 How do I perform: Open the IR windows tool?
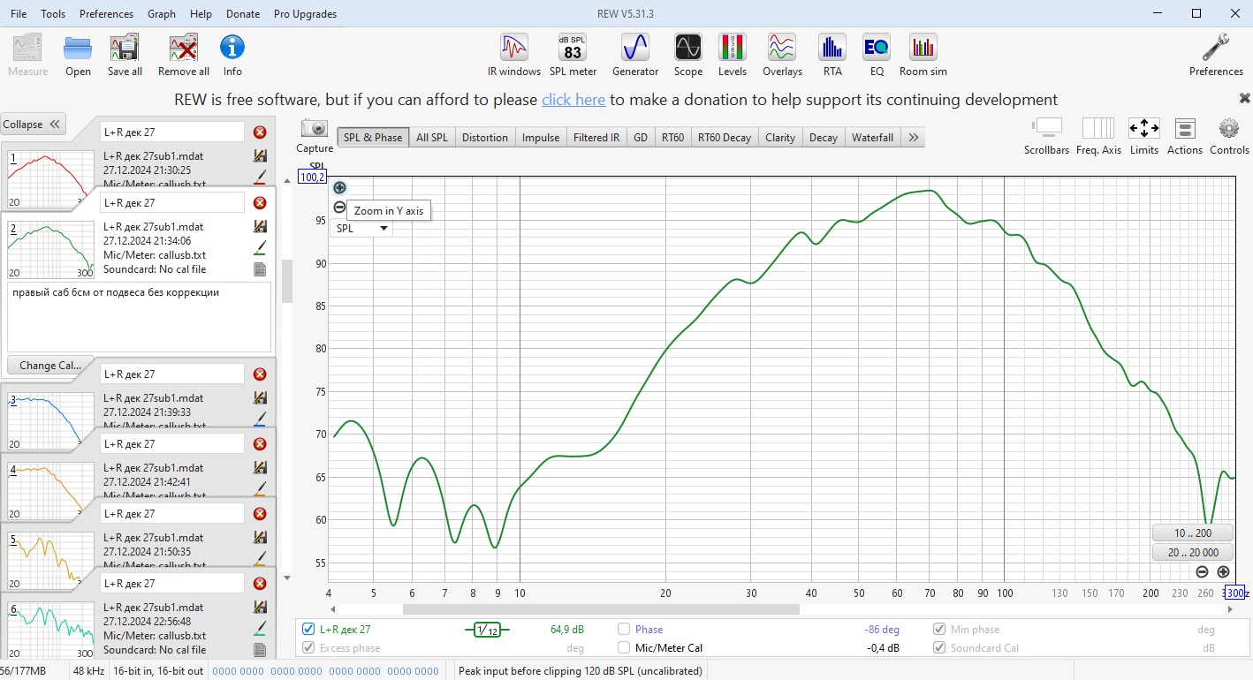(513, 55)
